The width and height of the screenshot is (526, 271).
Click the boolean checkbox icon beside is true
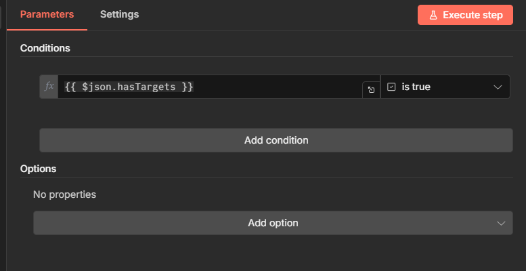[x=391, y=87]
